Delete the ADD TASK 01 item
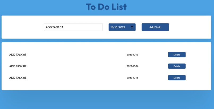The width and height of the screenshot is (214, 109). 177,54
